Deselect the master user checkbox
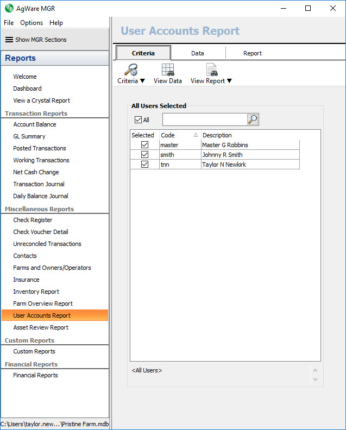Image resolution: width=346 pixels, height=430 pixels. [144, 145]
